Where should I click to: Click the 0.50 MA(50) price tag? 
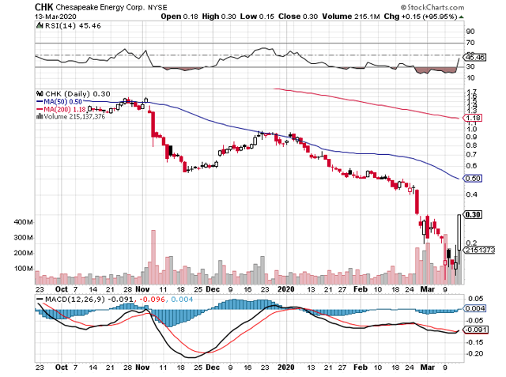(x=473, y=179)
